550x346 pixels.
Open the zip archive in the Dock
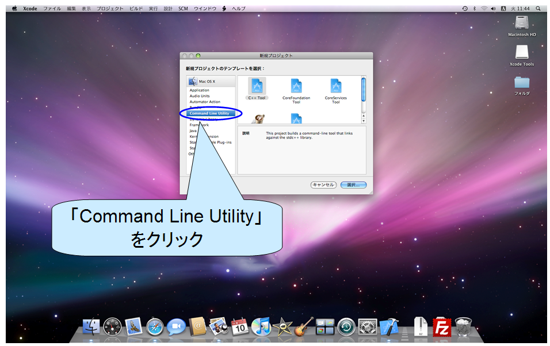(421, 326)
